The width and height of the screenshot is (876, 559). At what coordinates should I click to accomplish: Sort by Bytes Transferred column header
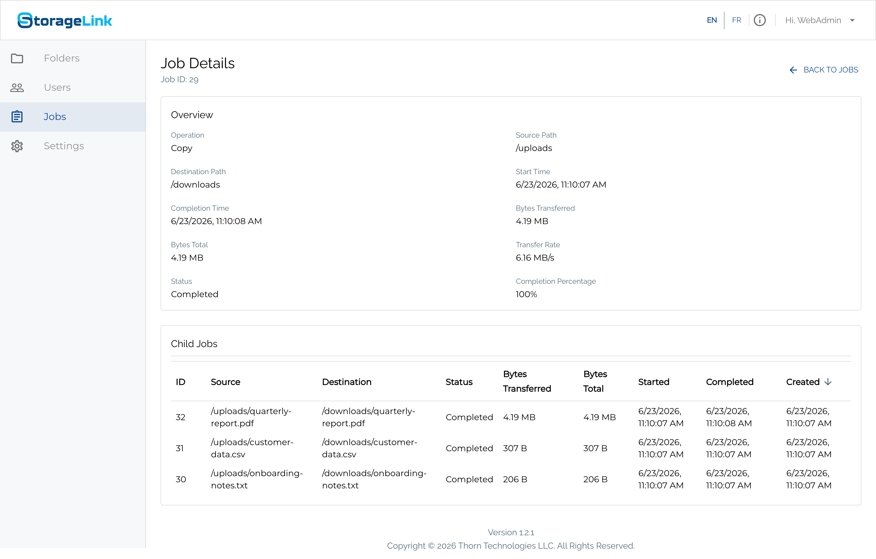coord(527,381)
